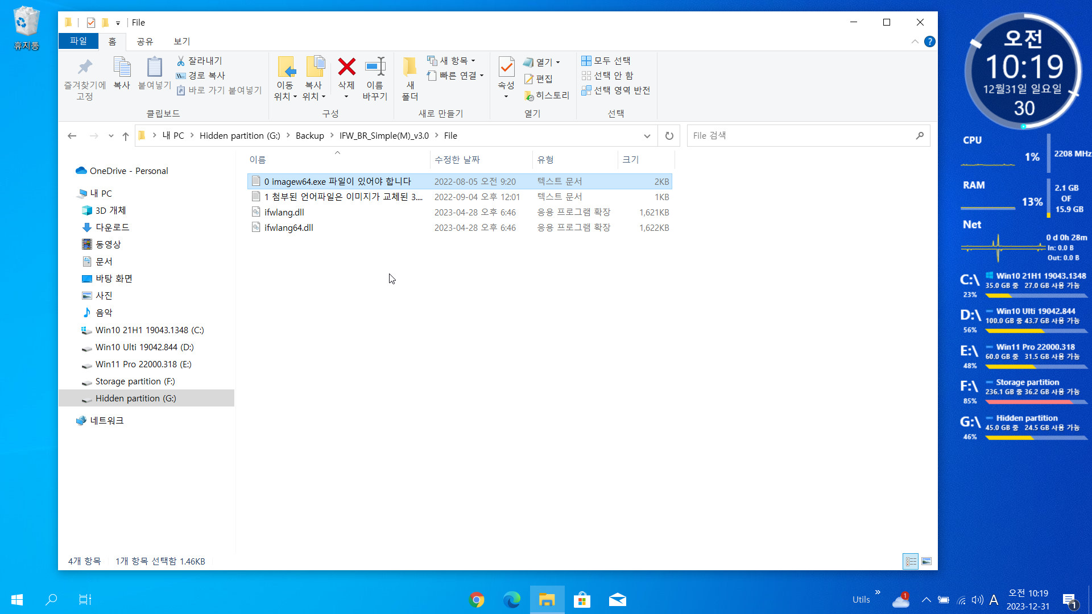The image size is (1092, 614).
Task: Click 바로 가기 붙여넣기 shortcut paste
Action: [219, 90]
